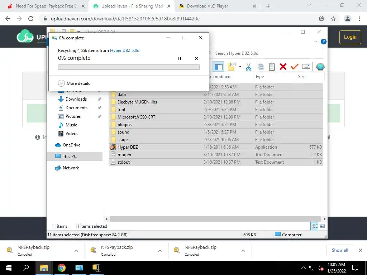Click the Rename toolbar icon

coord(306,67)
